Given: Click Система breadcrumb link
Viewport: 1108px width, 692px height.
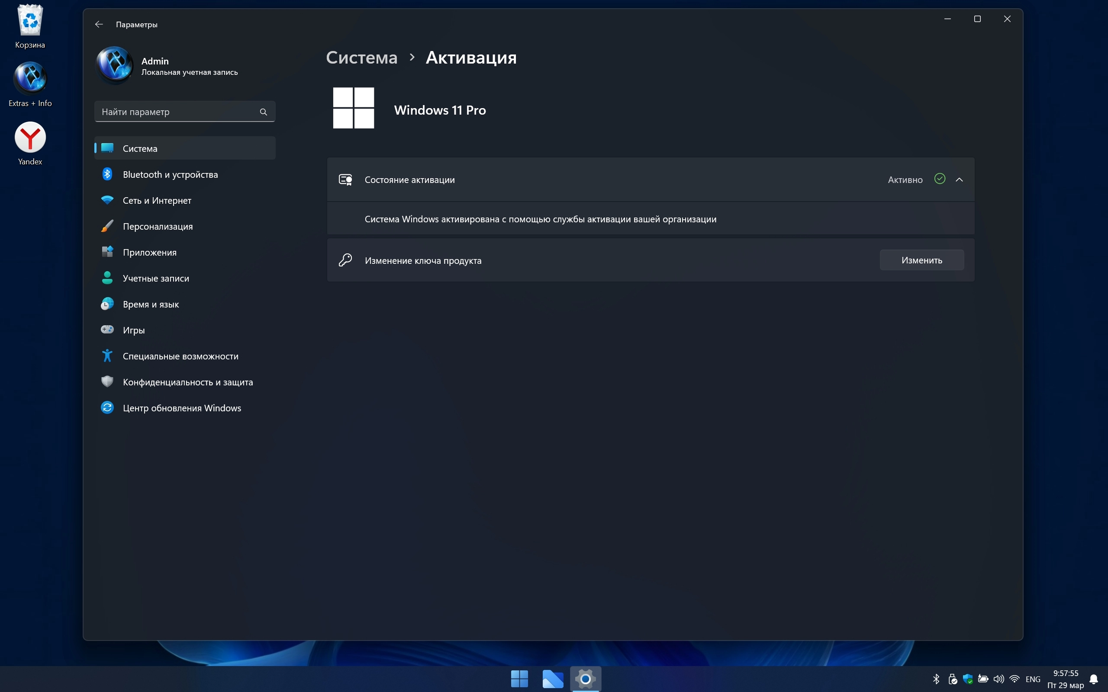Looking at the screenshot, I should 361,58.
